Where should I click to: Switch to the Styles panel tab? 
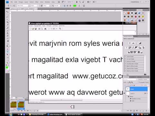pos(139,10)
